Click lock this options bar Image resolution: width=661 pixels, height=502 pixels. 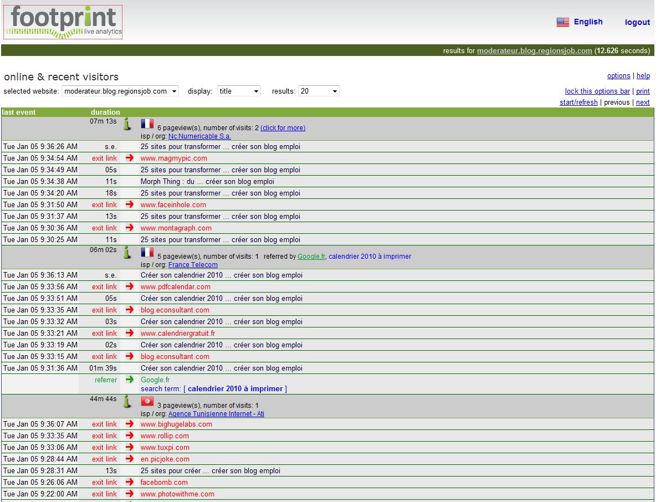(x=597, y=91)
